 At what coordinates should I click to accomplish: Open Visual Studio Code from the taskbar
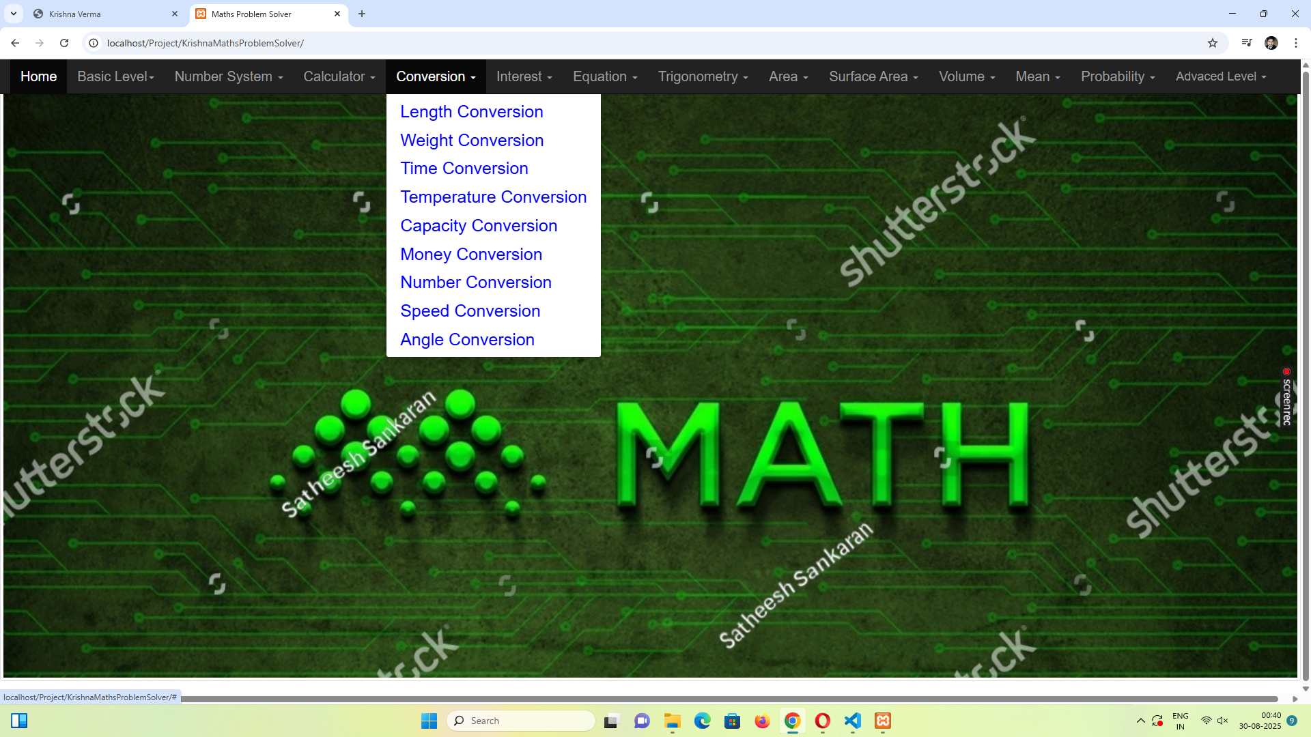853,721
